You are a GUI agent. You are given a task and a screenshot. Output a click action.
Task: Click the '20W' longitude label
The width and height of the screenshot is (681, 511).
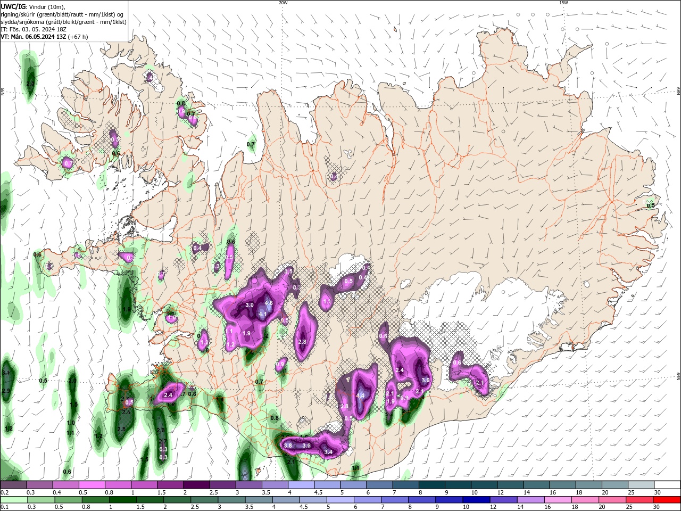283,3
